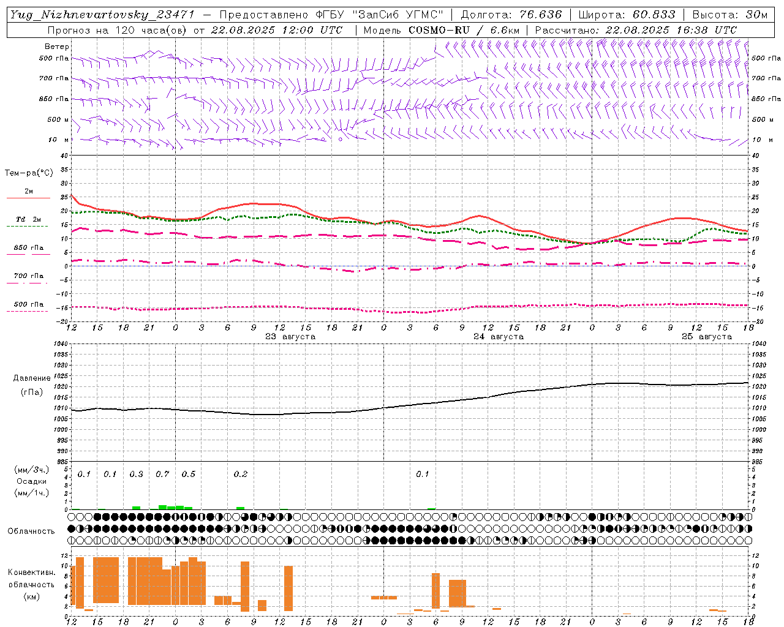Viewport: 784px width, 627px height.
Task: Click the Широта: 60.833 value
Action: pyautogui.click(x=627, y=15)
